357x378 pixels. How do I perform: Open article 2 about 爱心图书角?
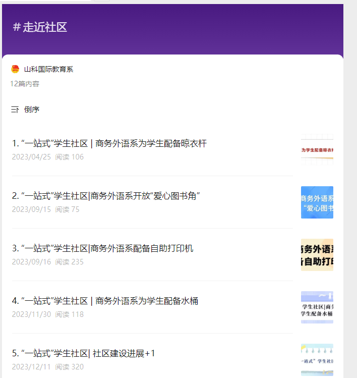coord(106,196)
